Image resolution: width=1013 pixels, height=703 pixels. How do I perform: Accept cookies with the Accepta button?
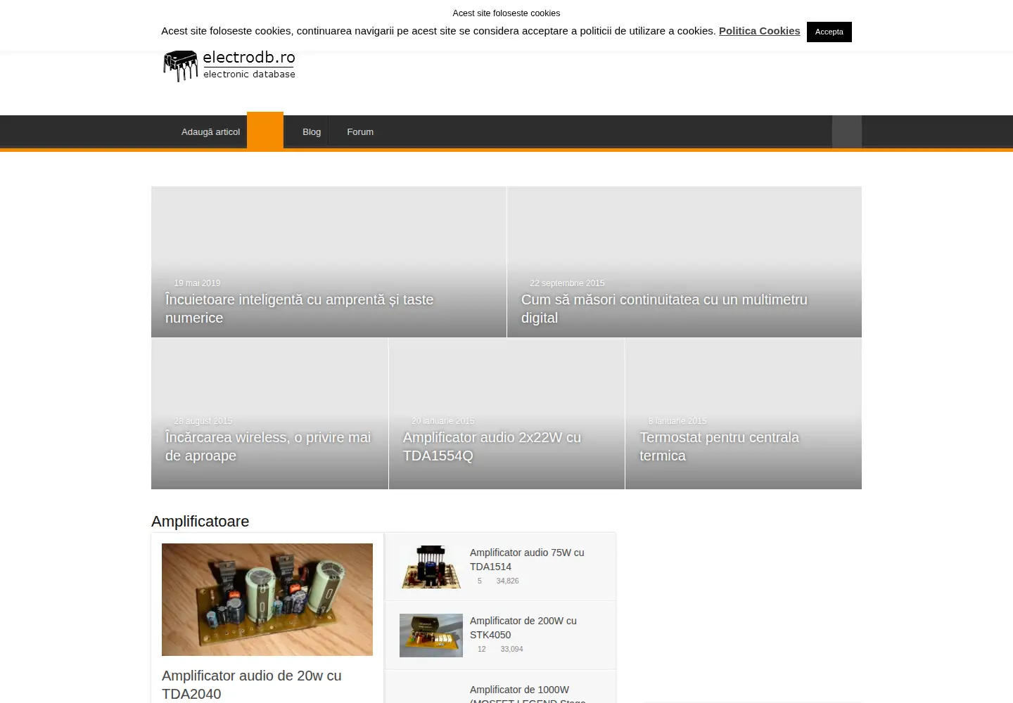pos(829,32)
